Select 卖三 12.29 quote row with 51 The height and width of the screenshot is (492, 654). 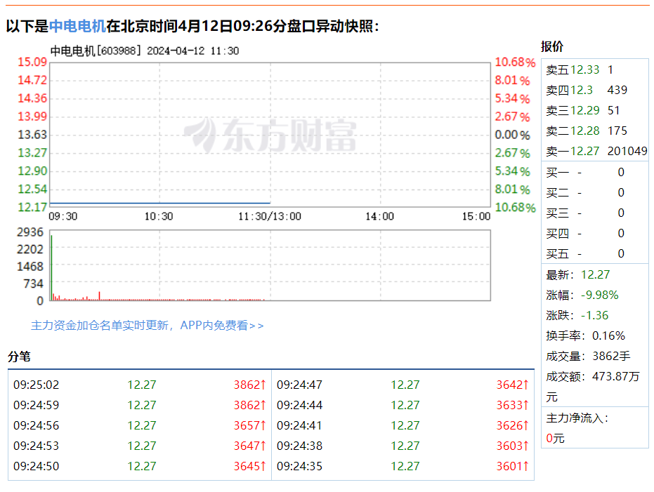pyautogui.click(x=595, y=110)
